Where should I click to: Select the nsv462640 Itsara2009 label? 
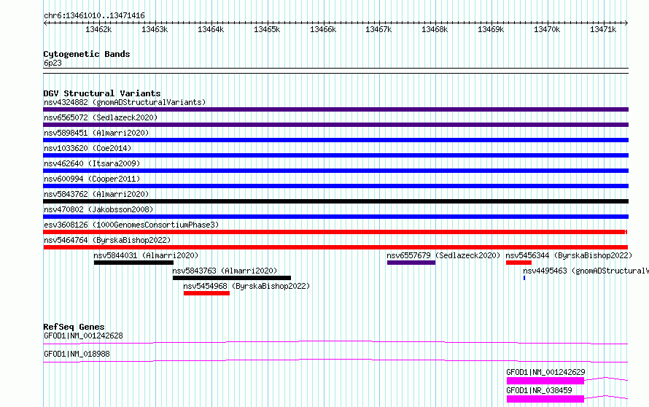coord(92,163)
